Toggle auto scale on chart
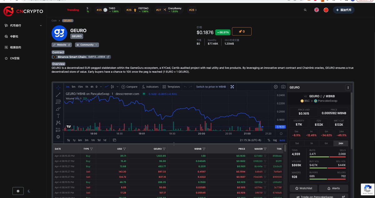Screen dimensions: 375x198 pos(282,140)
